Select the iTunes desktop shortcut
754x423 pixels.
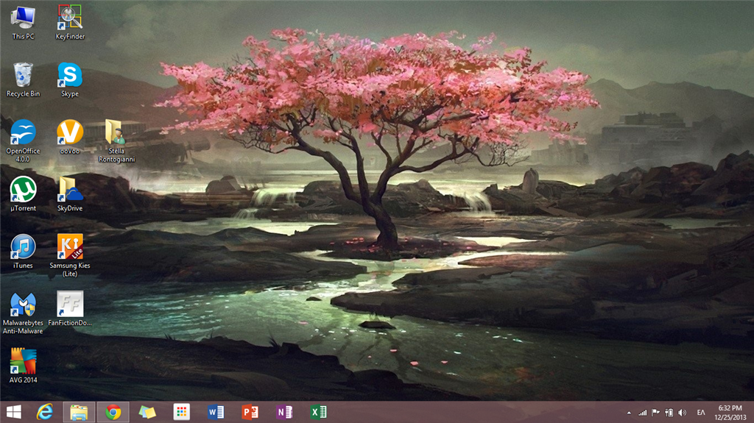(23, 252)
